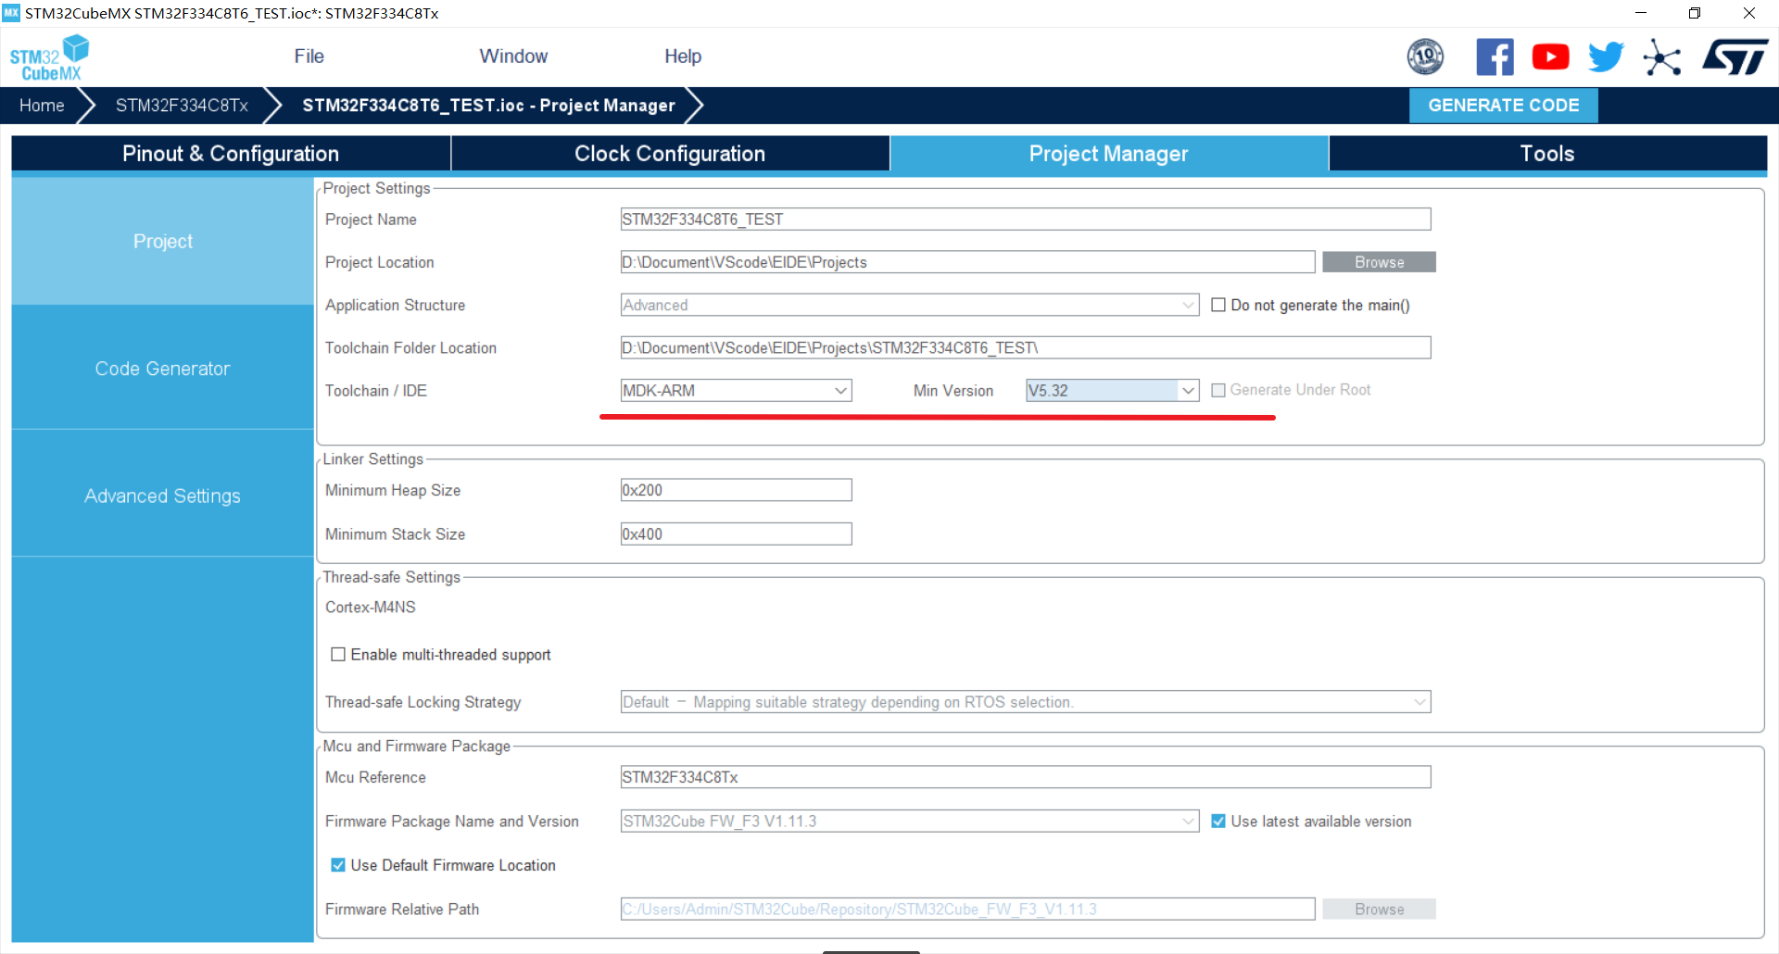The height and width of the screenshot is (954, 1779).
Task: Click the ST community network icon
Action: (1662, 57)
